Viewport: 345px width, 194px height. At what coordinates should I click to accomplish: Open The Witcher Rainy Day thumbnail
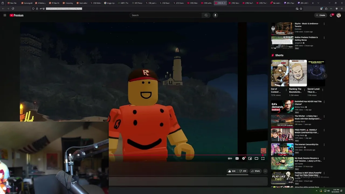coord(282,121)
